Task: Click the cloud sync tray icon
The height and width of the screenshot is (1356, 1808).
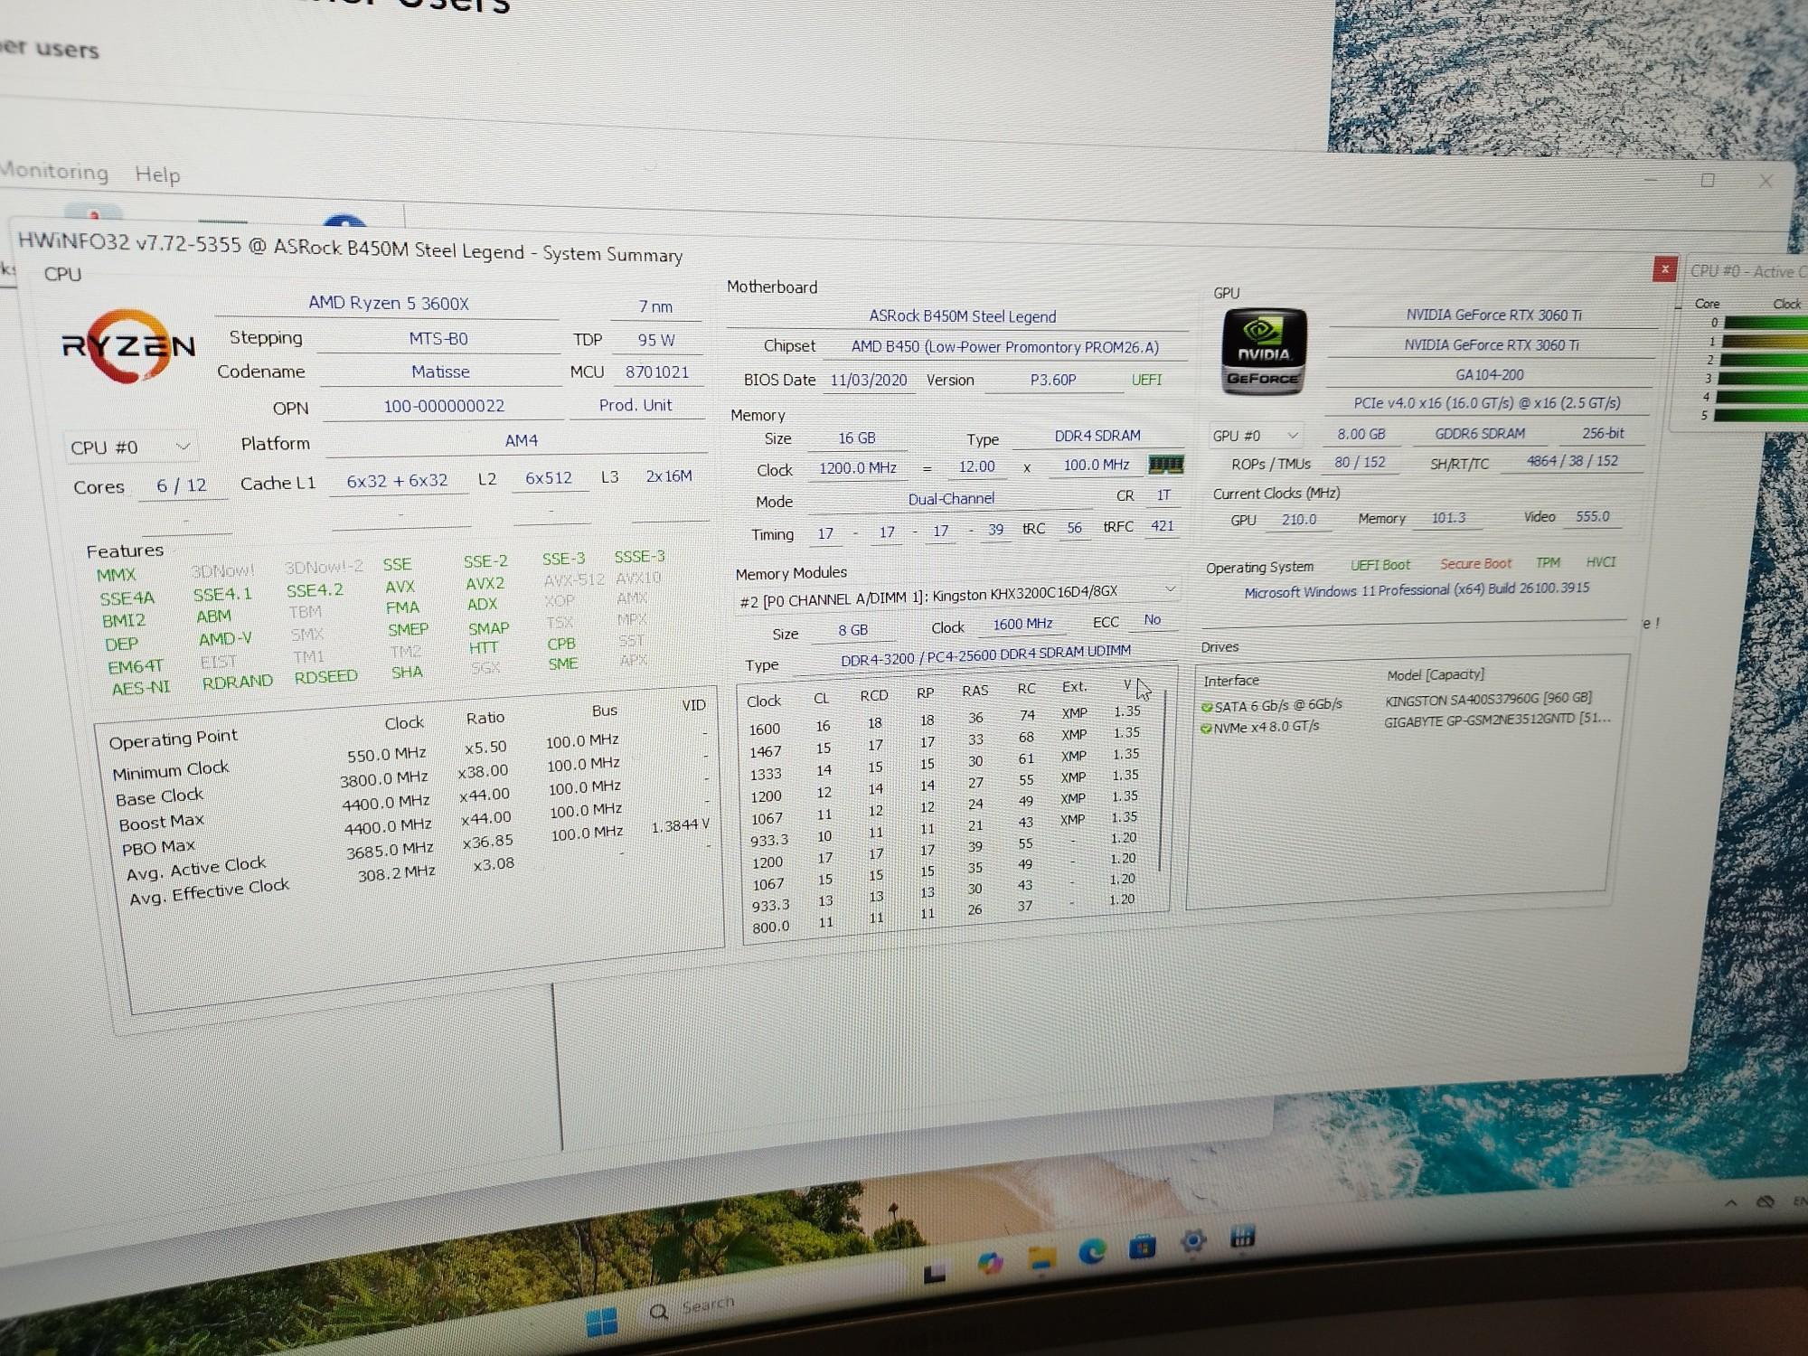Action: [x=1766, y=1201]
